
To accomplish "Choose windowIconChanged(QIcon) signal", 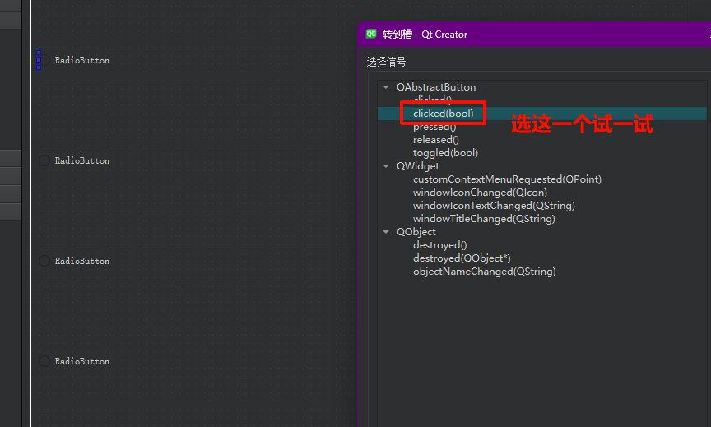I will tap(480, 193).
